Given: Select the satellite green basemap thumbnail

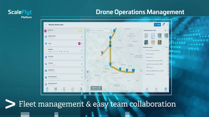Looking at the screenshot, I should [160, 42].
